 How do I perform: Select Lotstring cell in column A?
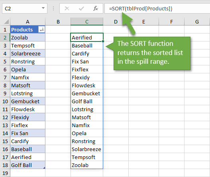(28, 93)
